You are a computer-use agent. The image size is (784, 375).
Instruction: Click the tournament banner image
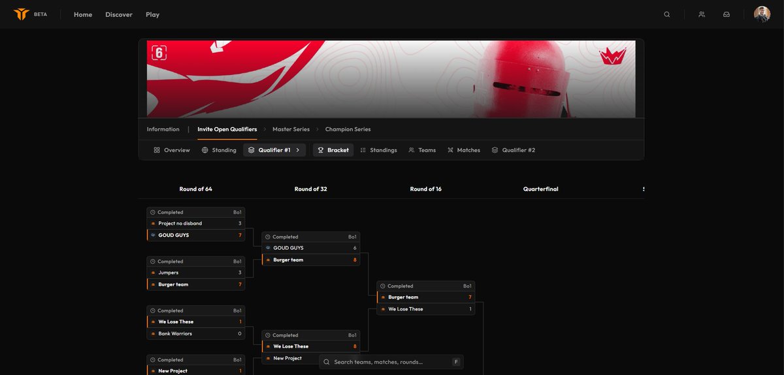pyautogui.click(x=391, y=79)
